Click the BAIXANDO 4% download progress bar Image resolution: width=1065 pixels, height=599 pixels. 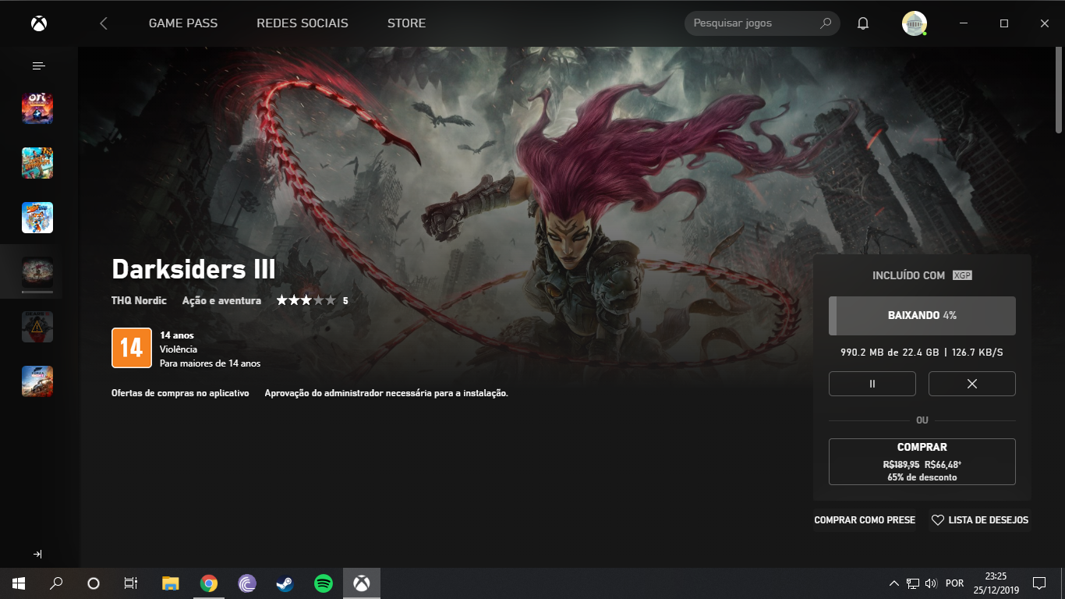point(922,316)
